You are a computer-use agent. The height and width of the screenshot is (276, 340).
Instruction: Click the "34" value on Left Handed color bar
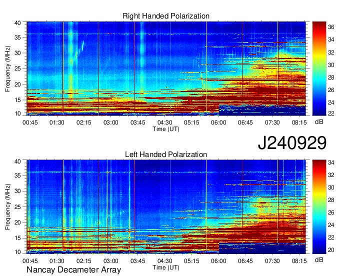click(331, 162)
